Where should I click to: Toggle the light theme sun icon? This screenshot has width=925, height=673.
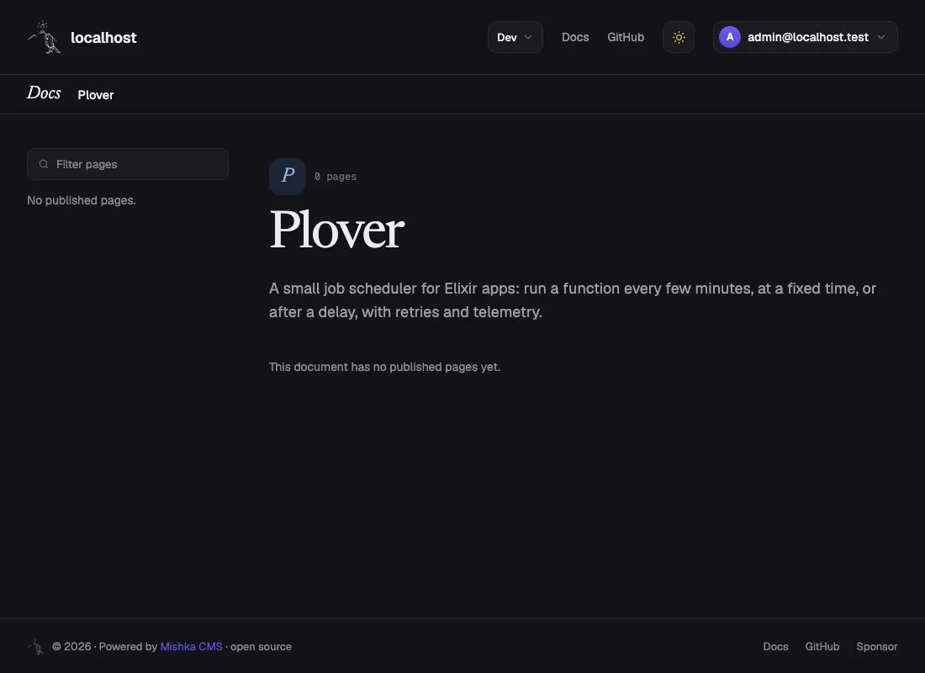click(x=679, y=37)
